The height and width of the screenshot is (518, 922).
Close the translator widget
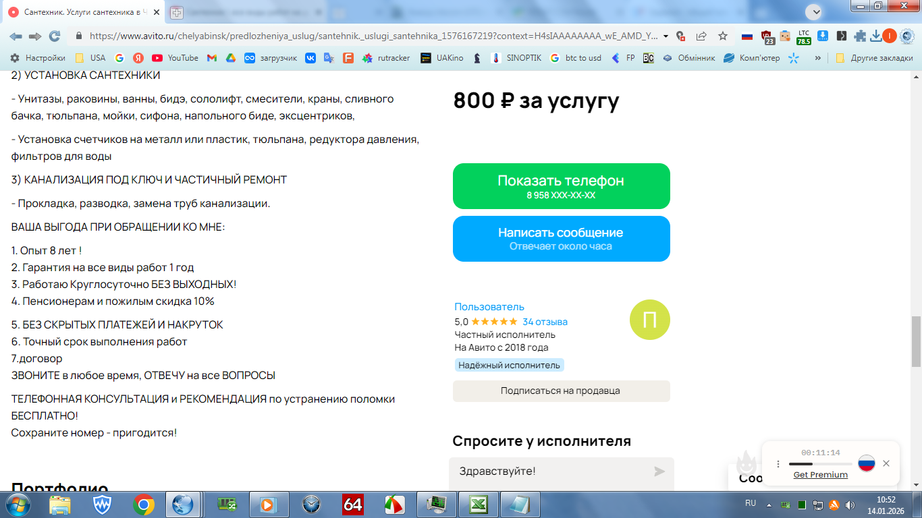886,463
